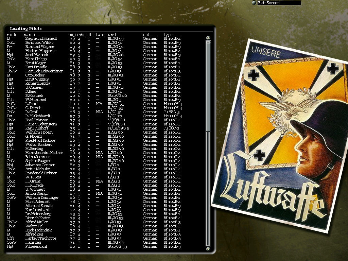The height and width of the screenshot is (261, 348).
Task: Click the 'mis' column header
Action: click(x=81, y=35)
